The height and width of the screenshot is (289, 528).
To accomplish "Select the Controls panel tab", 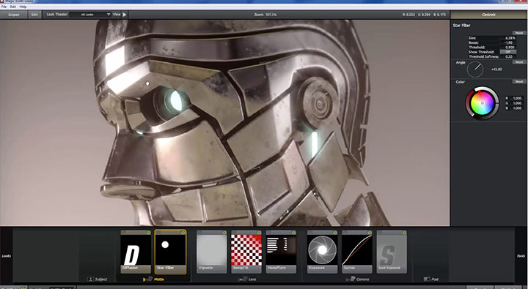I will click(x=488, y=15).
